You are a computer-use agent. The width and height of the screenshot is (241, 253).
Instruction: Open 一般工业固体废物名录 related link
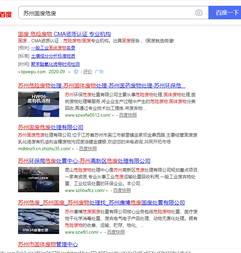(x=53, y=48)
